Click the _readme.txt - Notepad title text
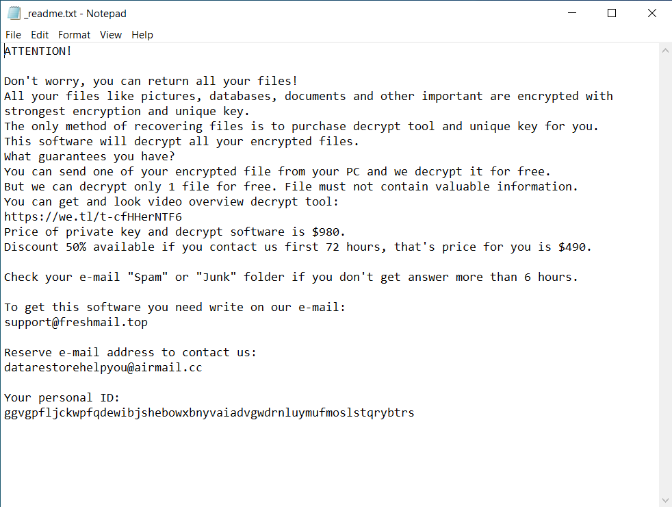672x507 pixels. pos(75,14)
